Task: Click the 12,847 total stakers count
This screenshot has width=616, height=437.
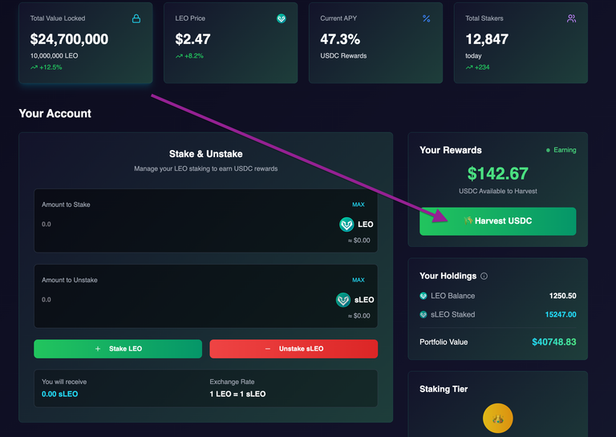Action: [x=487, y=39]
